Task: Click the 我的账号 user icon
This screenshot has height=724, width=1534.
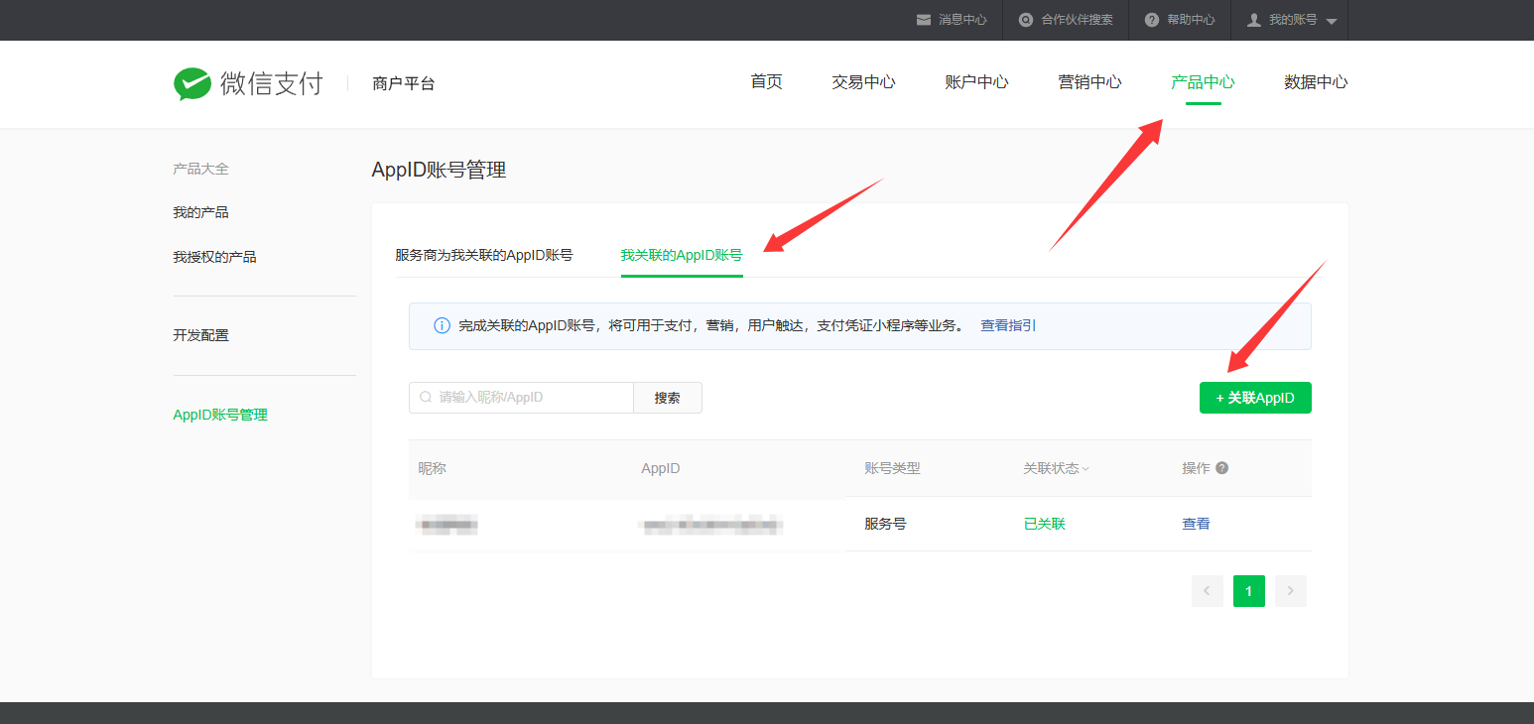Action: point(1253,19)
